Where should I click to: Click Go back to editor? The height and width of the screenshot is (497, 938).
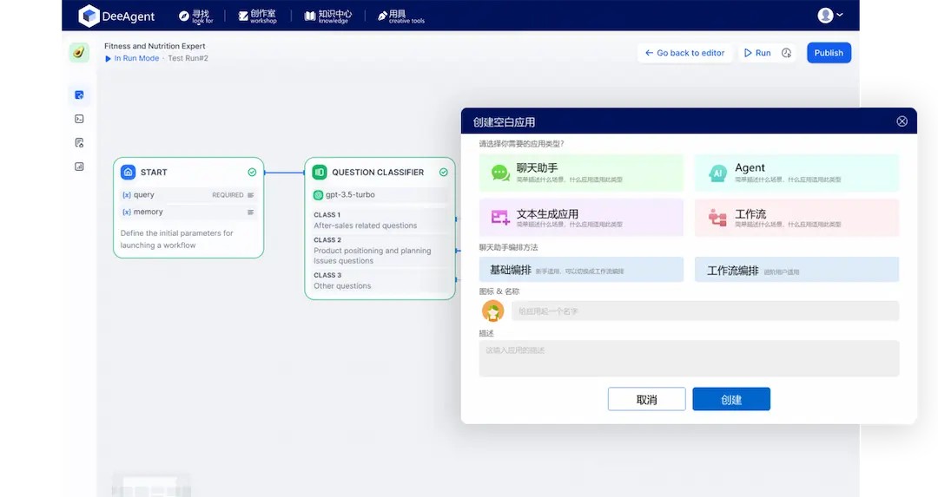[x=684, y=53]
